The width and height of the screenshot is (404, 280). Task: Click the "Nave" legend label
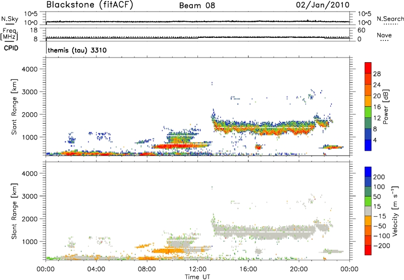(x=384, y=35)
